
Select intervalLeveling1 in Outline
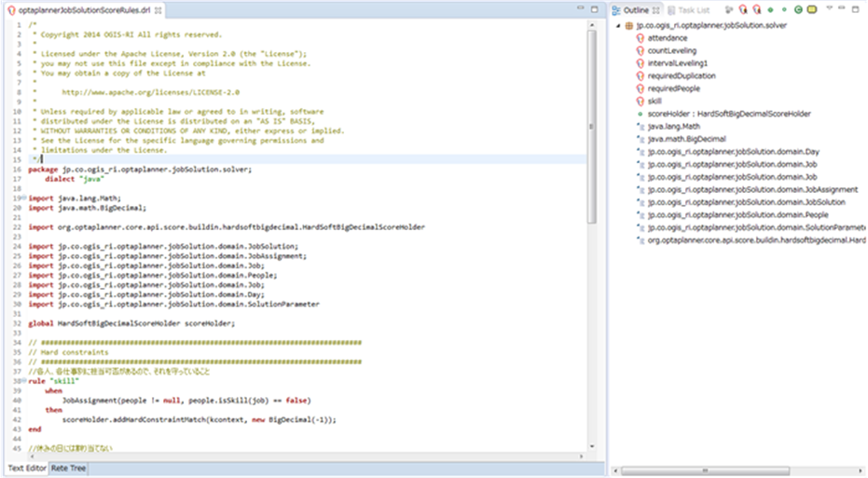[678, 63]
